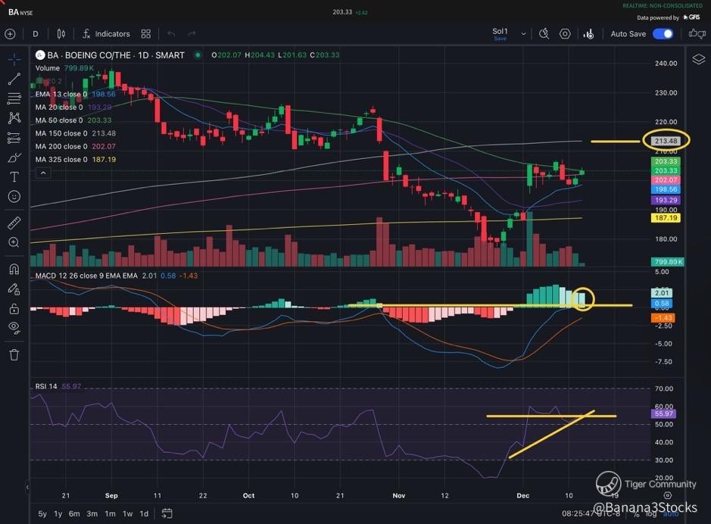Select the Volume 799.89K legend entry
The image size is (711, 524).
[x=64, y=68]
